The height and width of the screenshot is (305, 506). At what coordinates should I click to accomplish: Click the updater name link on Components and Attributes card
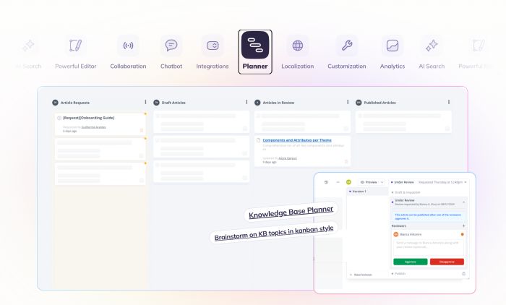point(288,158)
